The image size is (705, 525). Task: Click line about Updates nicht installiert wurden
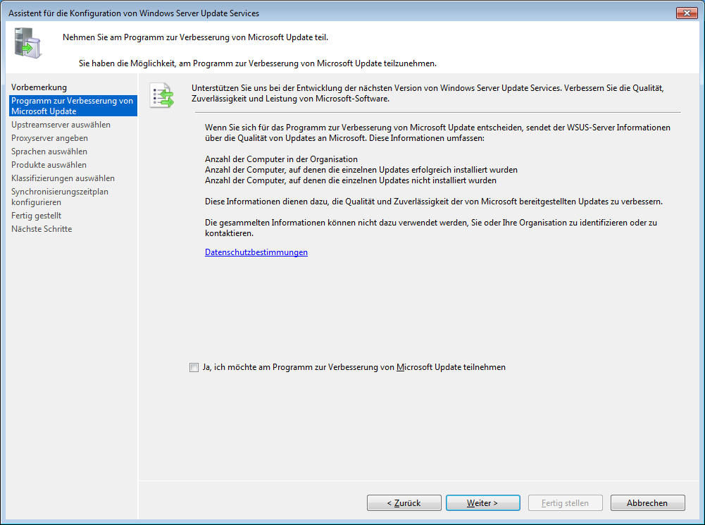tap(351, 180)
